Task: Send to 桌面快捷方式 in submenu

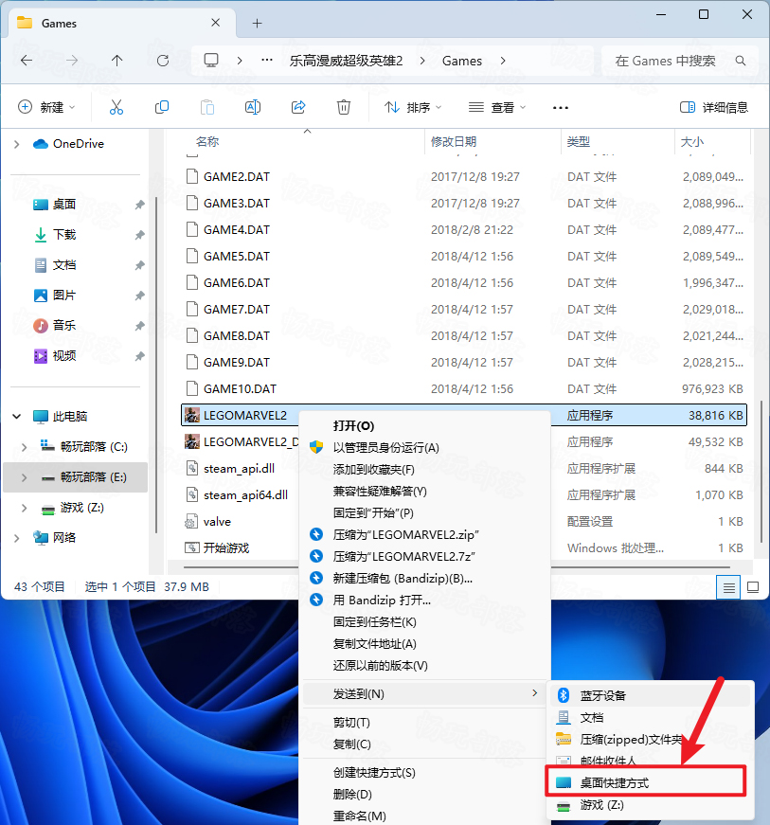Action: click(646, 782)
